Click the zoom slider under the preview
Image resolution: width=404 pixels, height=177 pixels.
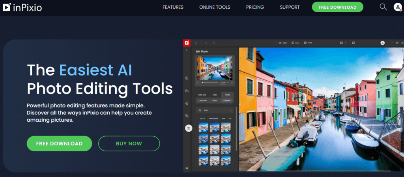pyautogui.click(x=211, y=83)
